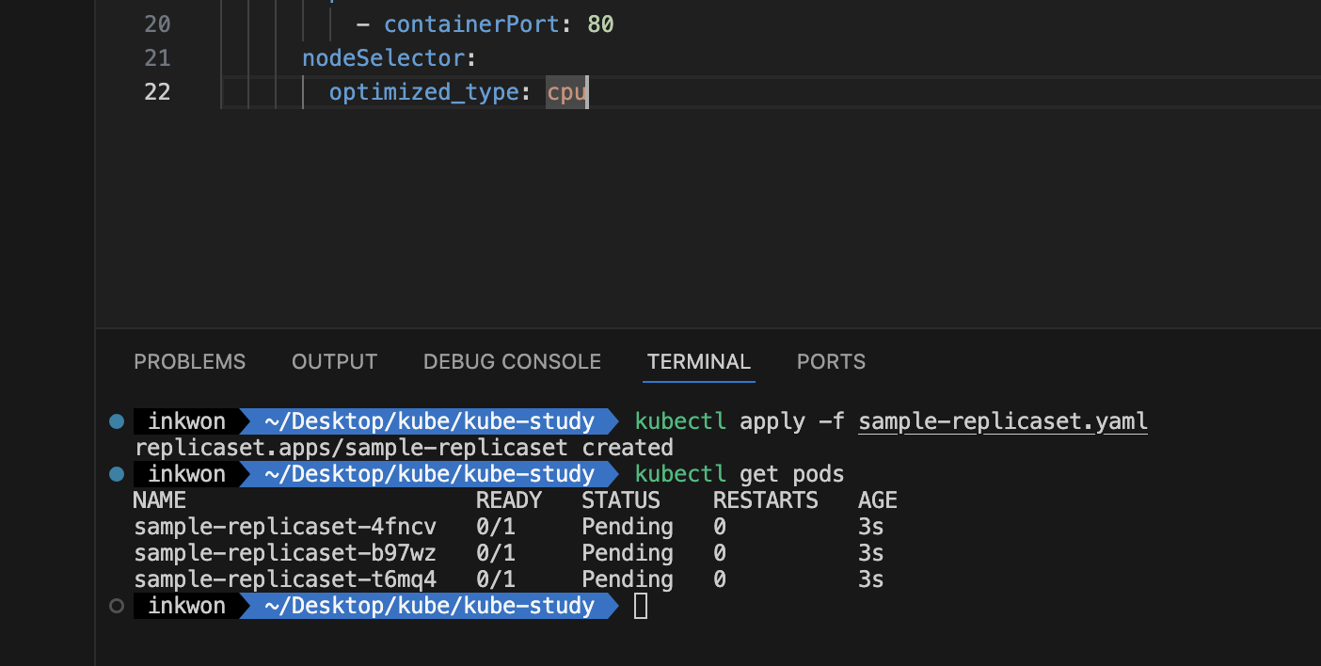1321x666 pixels.
Task: Open the sample-replicaset.yaml link in terminal
Action: tap(1003, 421)
